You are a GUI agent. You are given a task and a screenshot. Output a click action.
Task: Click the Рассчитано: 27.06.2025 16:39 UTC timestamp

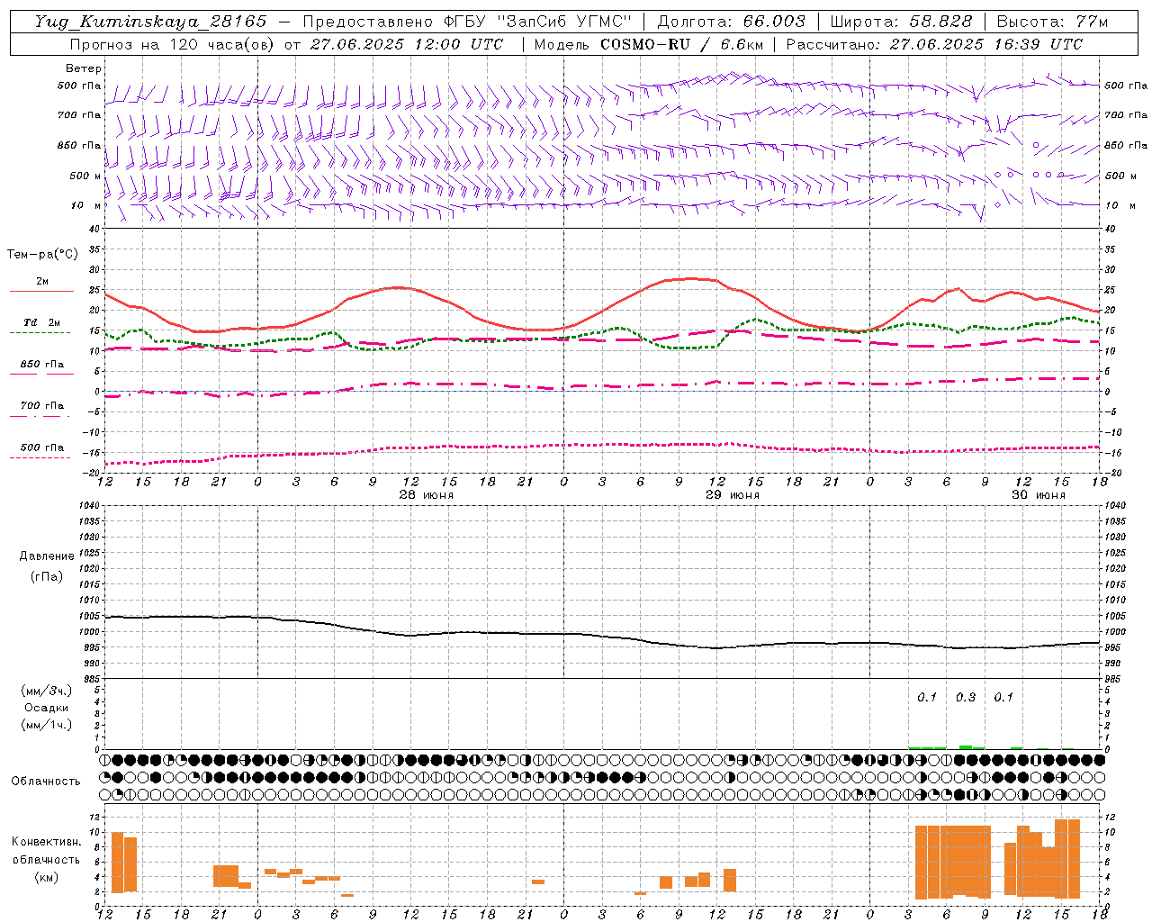point(934,44)
